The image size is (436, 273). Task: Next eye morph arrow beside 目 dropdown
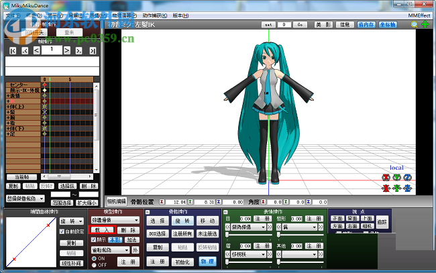coord(270,227)
